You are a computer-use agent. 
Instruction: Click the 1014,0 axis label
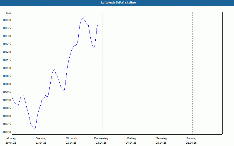coord(7,20)
